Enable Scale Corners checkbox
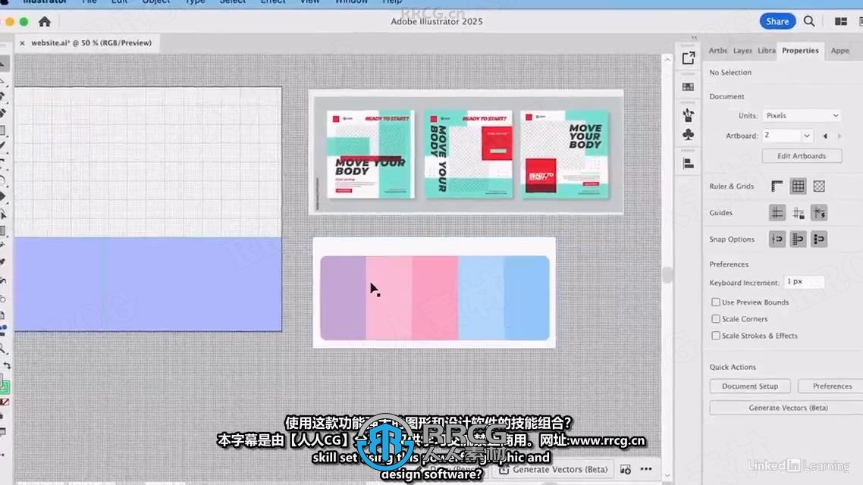Screen dimensions: 863x485 pyautogui.click(x=715, y=319)
